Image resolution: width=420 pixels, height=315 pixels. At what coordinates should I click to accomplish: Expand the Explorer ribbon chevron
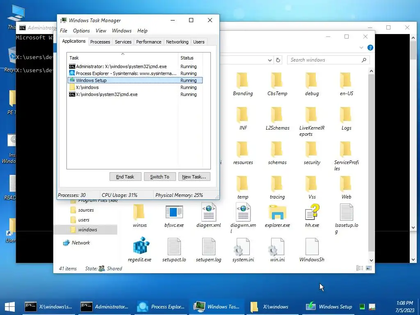tap(361, 48)
